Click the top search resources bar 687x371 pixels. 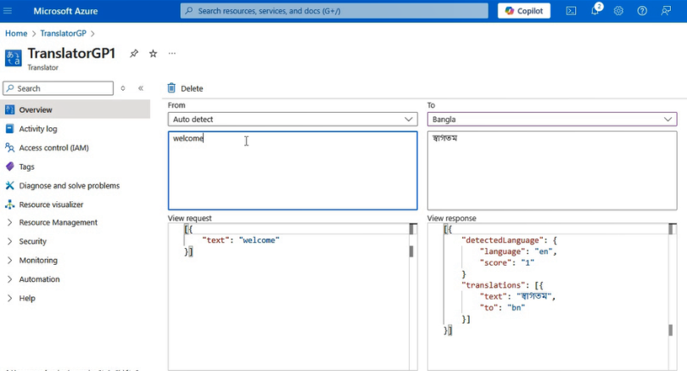(334, 11)
